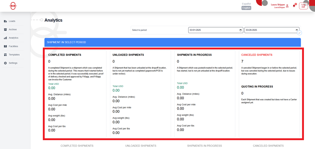Click the Fr8app logo in header
315x149 pixels.
[x=13, y=6]
